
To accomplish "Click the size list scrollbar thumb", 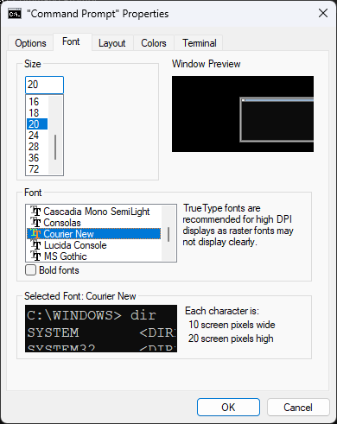I will pyautogui.click(x=55, y=147).
